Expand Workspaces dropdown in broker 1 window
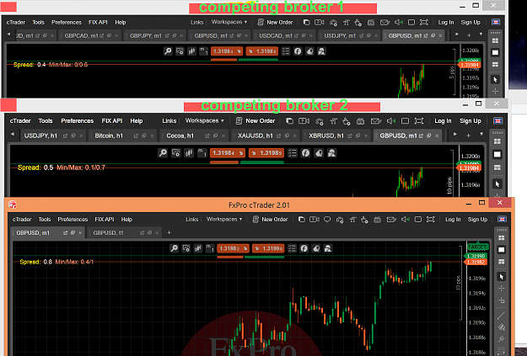 click(229, 22)
